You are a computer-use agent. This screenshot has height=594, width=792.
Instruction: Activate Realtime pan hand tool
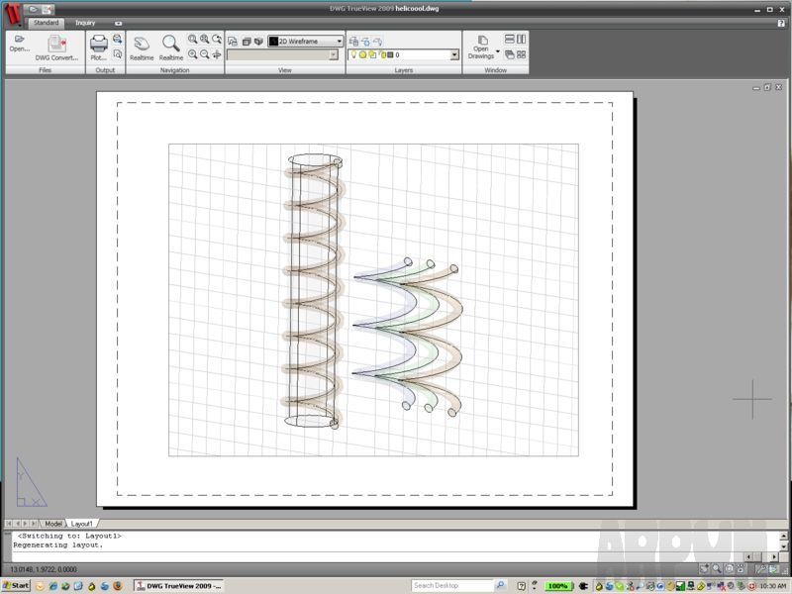click(x=141, y=45)
